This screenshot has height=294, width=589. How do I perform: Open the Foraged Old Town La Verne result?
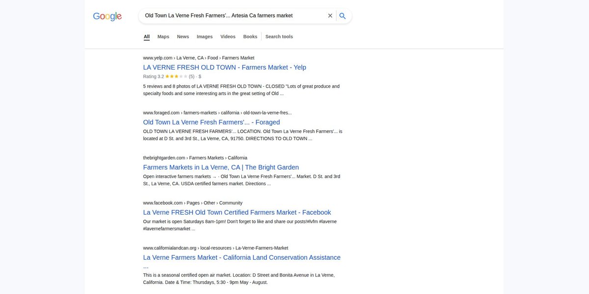[x=212, y=122]
